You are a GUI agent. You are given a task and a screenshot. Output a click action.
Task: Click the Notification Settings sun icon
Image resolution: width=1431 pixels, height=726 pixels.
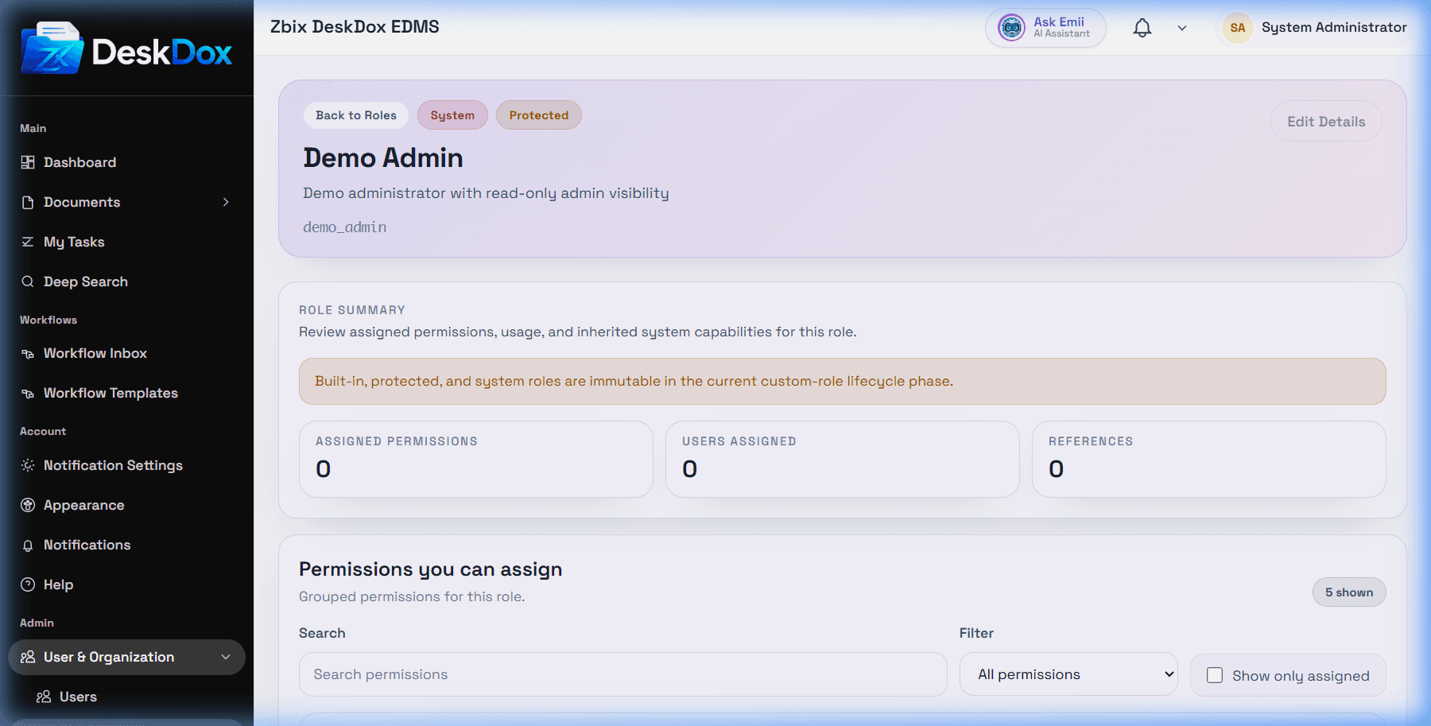[28, 465]
